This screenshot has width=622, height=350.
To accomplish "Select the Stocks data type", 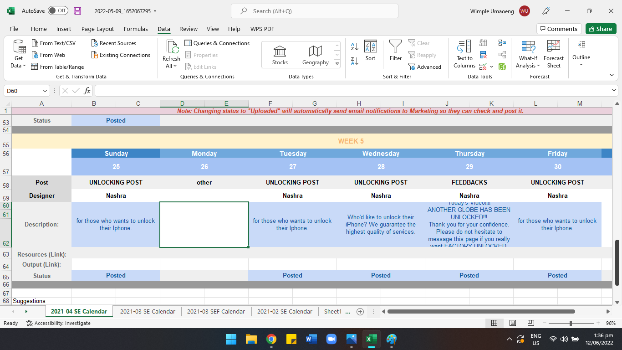I will [x=280, y=55].
